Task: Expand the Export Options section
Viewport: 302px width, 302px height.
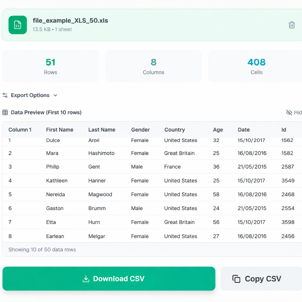Action: pos(30,95)
